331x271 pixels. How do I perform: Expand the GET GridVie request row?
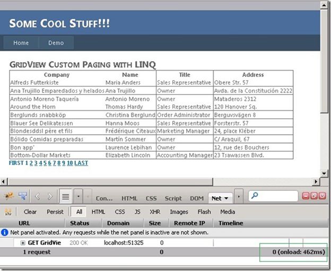[23, 243]
